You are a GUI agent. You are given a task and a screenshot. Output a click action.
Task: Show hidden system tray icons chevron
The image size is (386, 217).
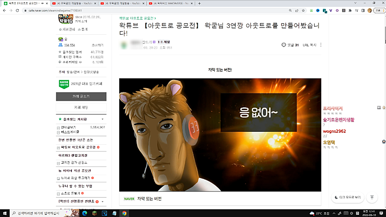pos(334,213)
